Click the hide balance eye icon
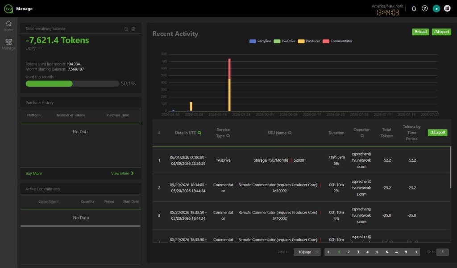The height and width of the screenshot is (268, 457). click(133, 29)
